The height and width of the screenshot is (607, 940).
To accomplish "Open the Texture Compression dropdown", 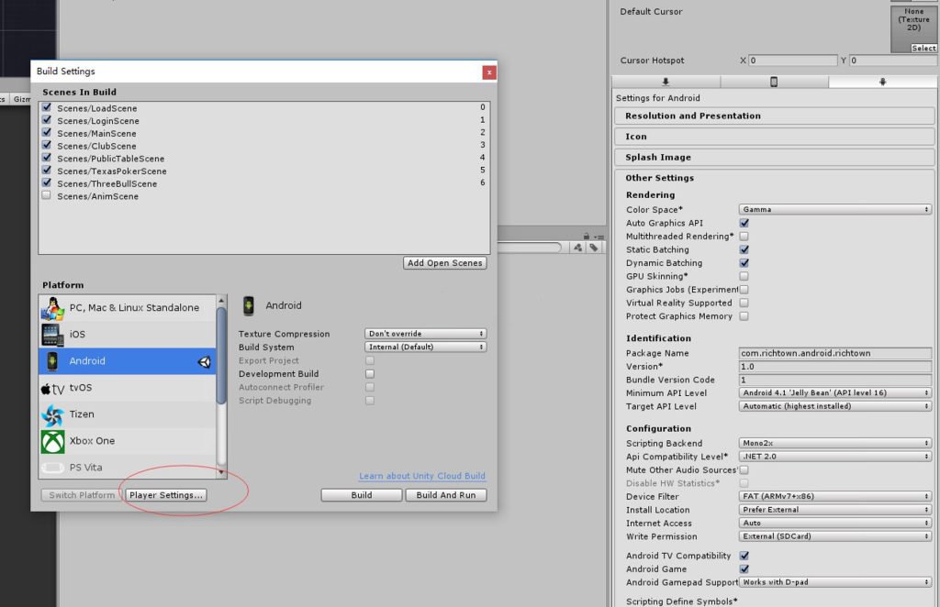I will [425, 334].
